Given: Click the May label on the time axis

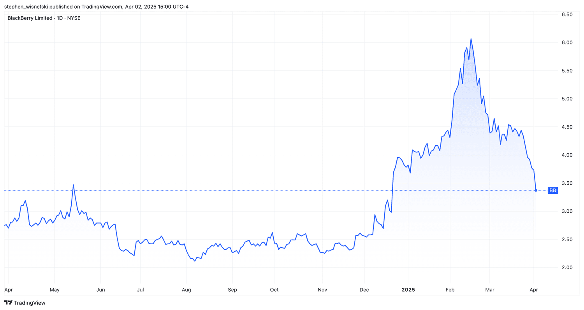Looking at the screenshot, I should point(55,290).
